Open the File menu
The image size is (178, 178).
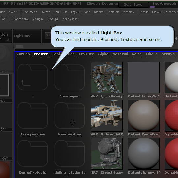pyautogui.click(x=65, y=12)
